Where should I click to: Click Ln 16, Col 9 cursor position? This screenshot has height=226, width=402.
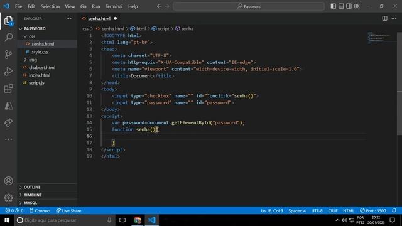click(272, 211)
